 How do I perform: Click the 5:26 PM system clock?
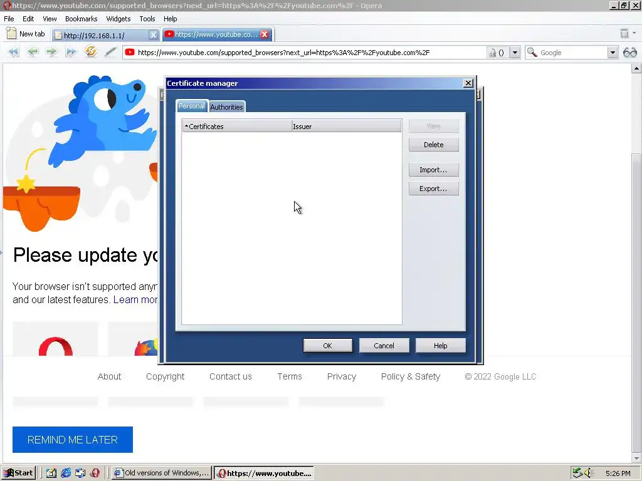click(x=618, y=473)
